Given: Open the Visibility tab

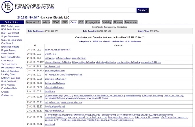Looking at the screenshot, I should [x=107, y=22].
